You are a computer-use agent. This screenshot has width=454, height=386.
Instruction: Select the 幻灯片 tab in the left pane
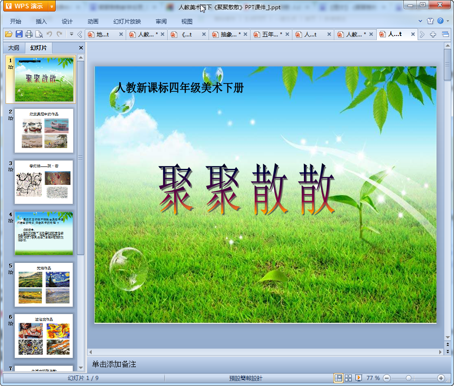click(39, 48)
